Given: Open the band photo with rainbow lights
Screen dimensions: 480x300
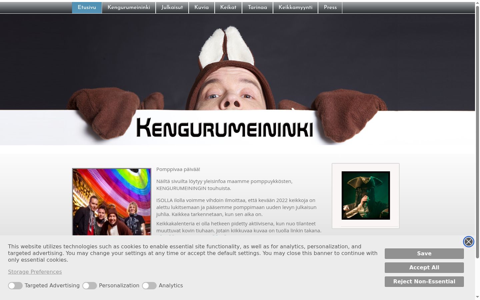Looking at the screenshot, I should (x=112, y=202).
